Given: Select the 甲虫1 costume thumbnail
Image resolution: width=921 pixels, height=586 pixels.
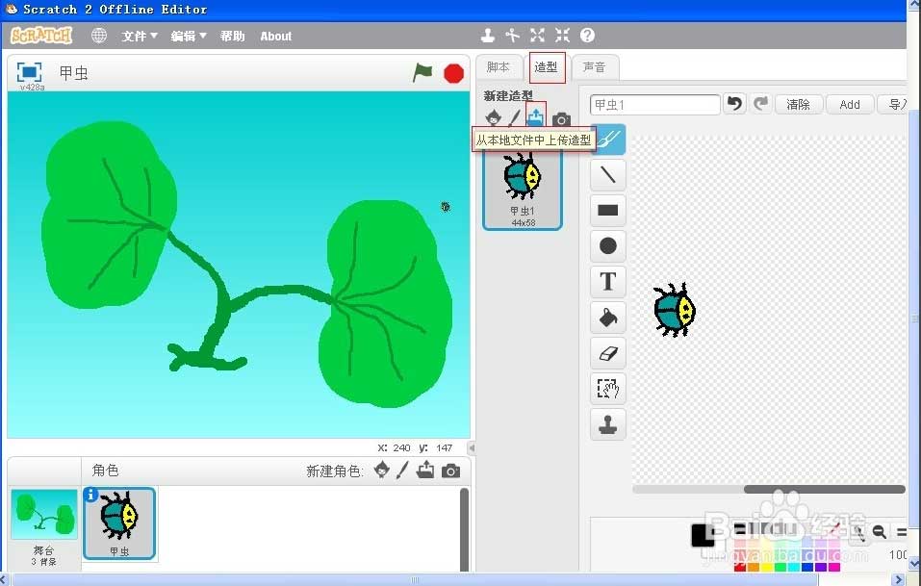Looking at the screenshot, I should pyautogui.click(x=523, y=189).
